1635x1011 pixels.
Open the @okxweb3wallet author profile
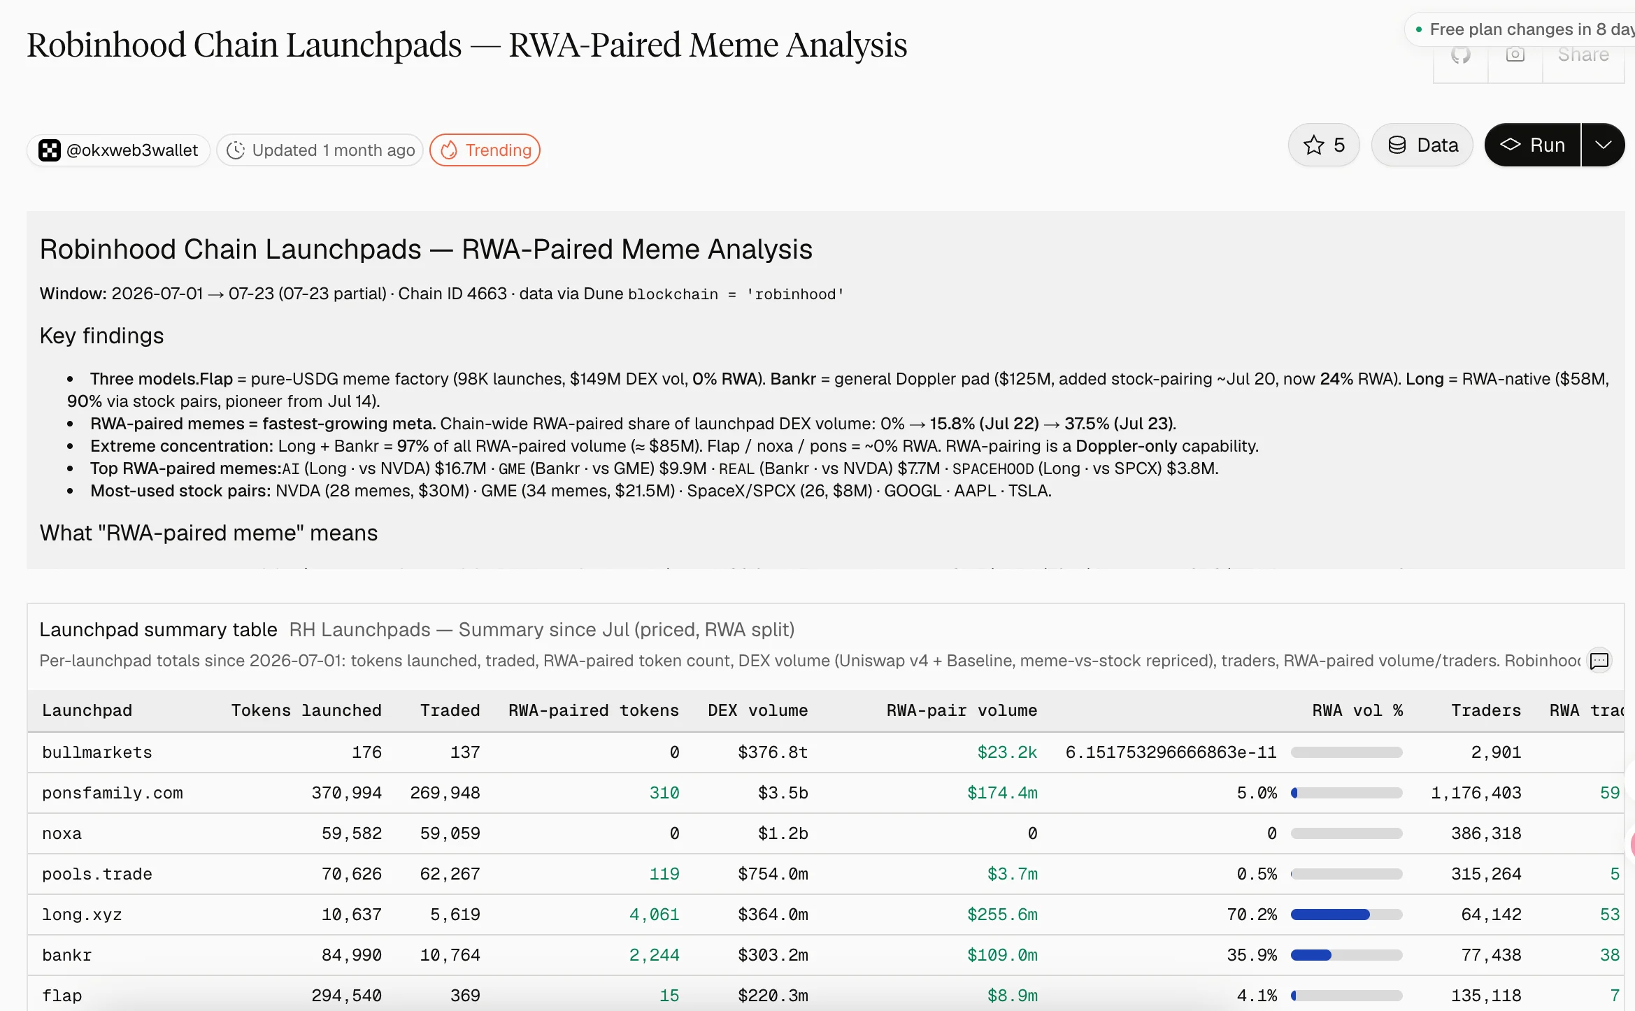[x=119, y=150]
